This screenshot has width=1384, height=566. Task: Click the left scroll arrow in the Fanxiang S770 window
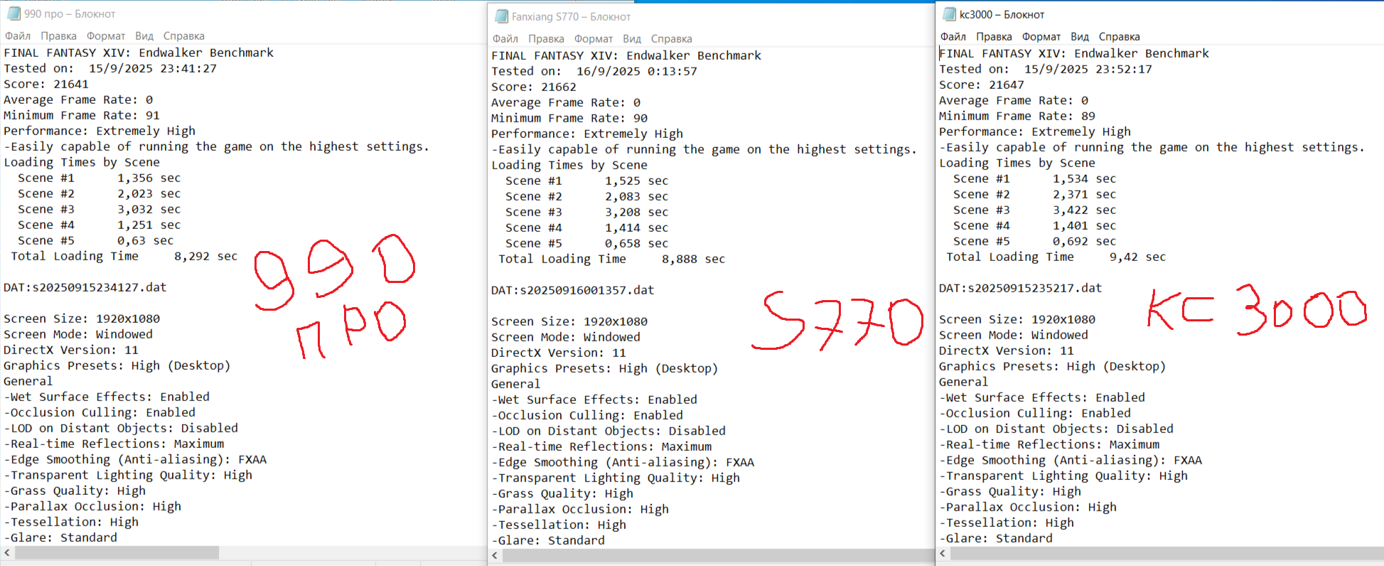tap(495, 555)
